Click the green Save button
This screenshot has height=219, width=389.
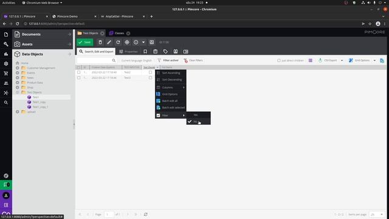85,42
